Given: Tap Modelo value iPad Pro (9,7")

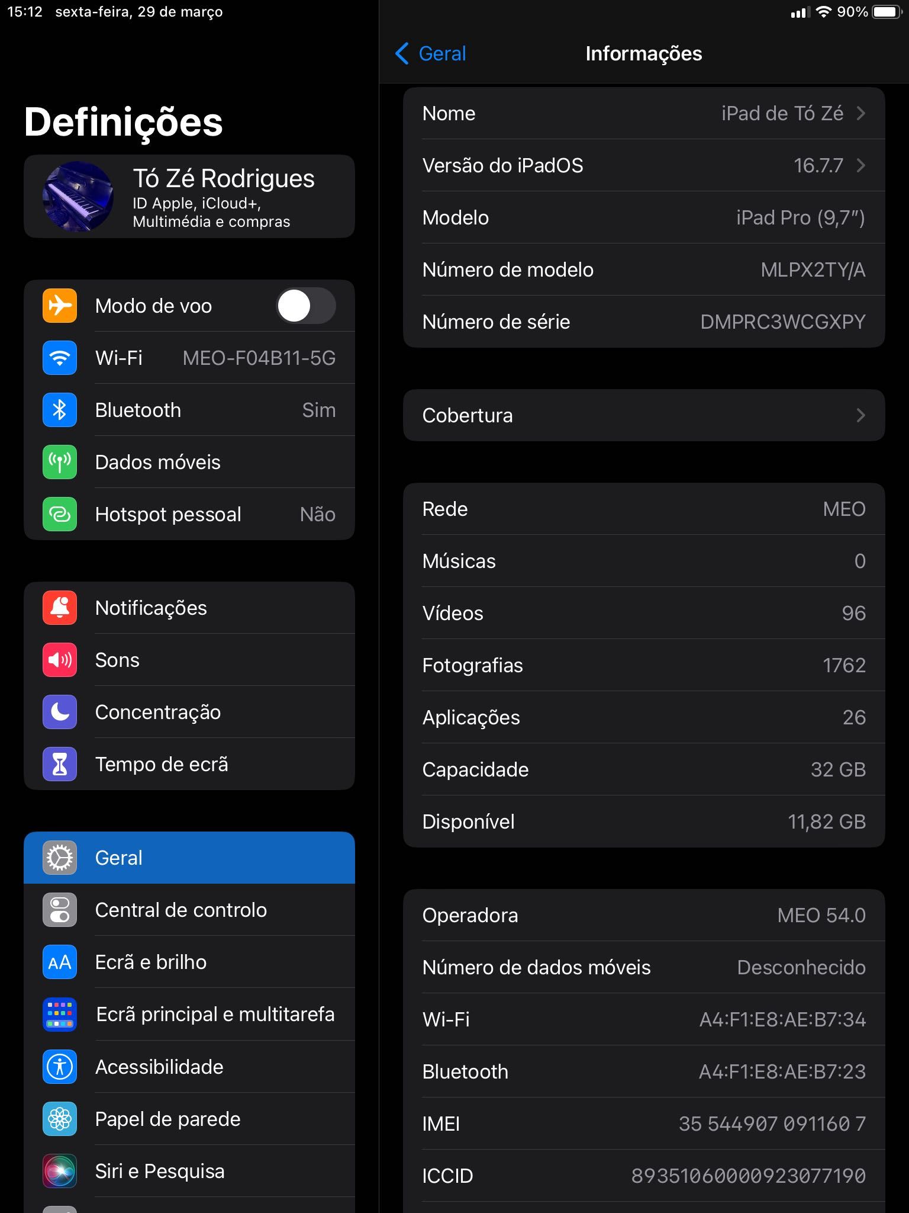Looking at the screenshot, I should (801, 217).
